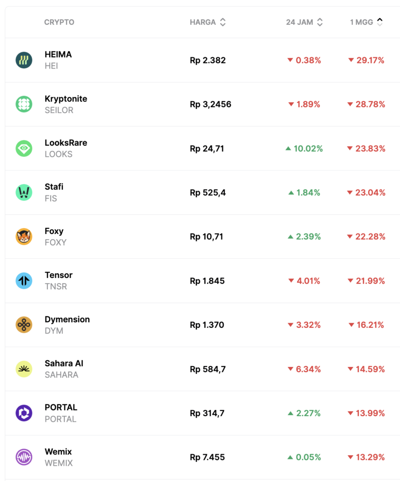Click the Kryptonite SEILOR logo icon
Image resolution: width=400 pixels, height=481 pixels.
tap(24, 104)
